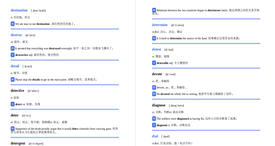Click the blue "destroy" headword

tap(16, 35)
